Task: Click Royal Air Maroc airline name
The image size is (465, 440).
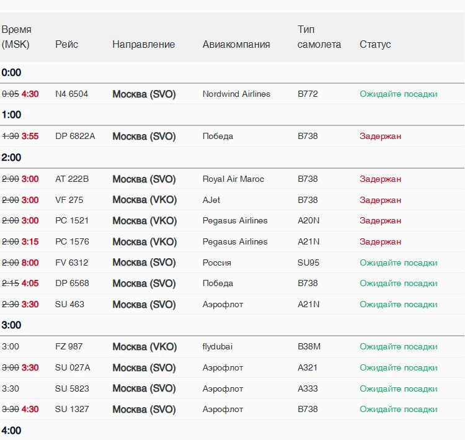Action: tap(233, 179)
